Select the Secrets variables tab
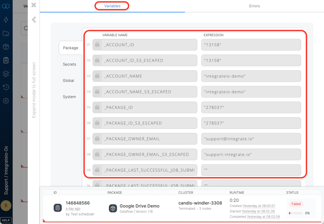 pyautogui.click(x=70, y=64)
